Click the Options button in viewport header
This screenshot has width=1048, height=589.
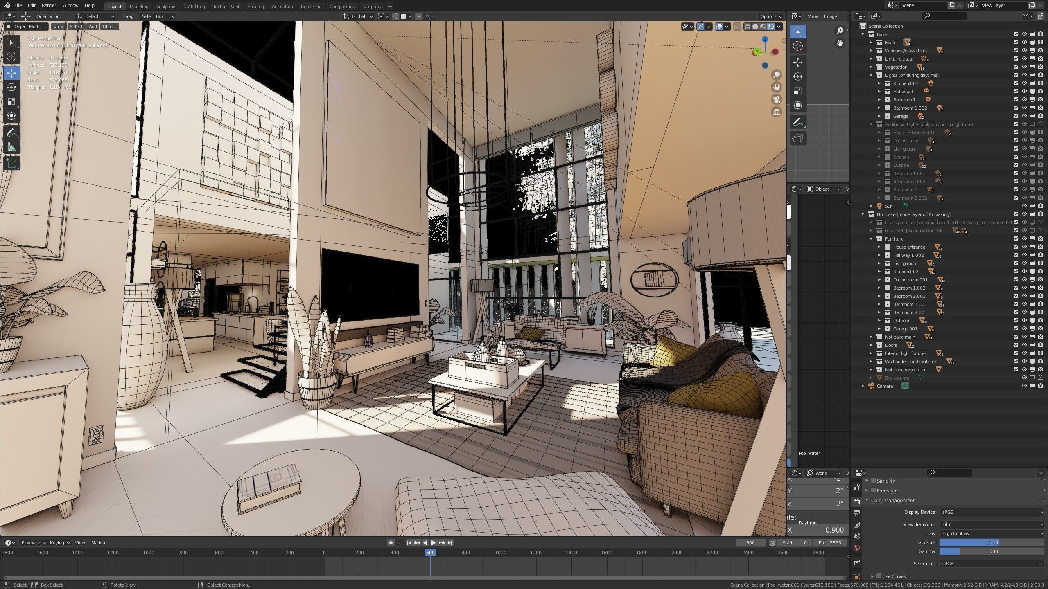[x=771, y=16]
